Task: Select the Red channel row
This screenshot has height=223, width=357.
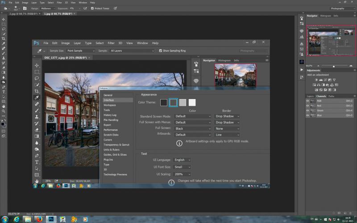Action: (x=329, y=106)
